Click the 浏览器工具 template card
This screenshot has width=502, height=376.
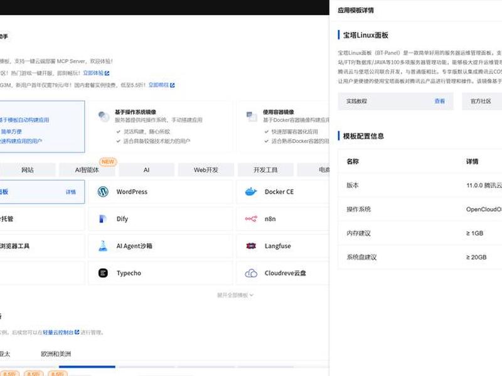[x=42, y=246]
